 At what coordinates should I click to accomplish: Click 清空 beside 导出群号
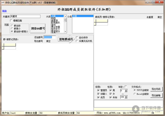pyautogui.click(x=48, y=41)
